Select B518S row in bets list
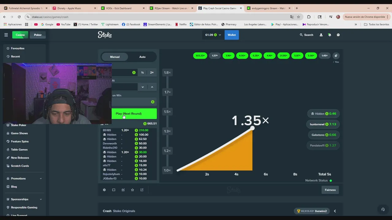This screenshot has height=220, width=392. coord(129,130)
